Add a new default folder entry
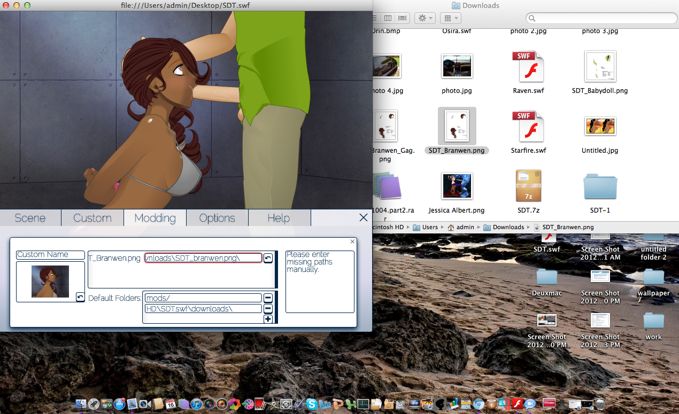 coord(268,319)
